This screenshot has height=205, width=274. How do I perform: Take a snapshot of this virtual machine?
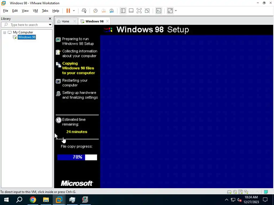95,11
